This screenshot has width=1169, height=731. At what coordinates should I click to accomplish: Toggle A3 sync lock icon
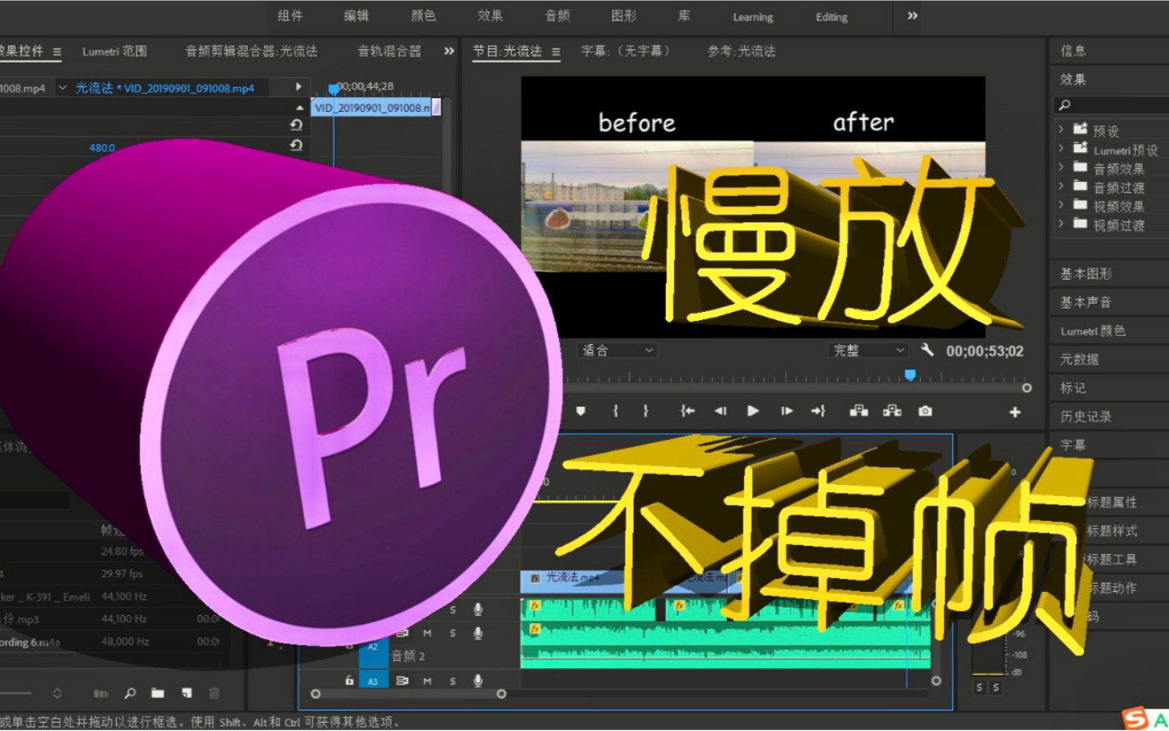coord(403,681)
